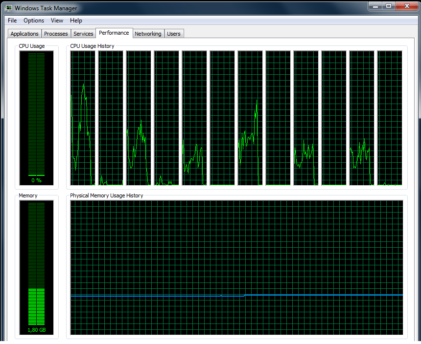Click the 'CPU Usage History' label
The width and height of the screenshot is (421, 344).
pyautogui.click(x=92, y=46)
